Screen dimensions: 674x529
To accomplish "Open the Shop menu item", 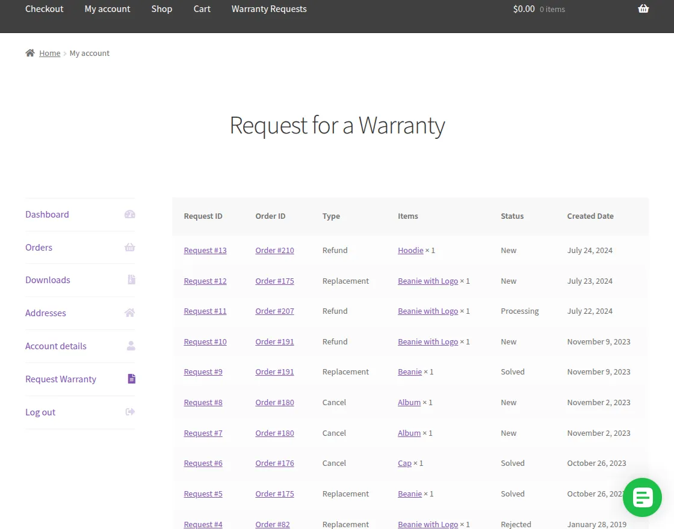I will point(161,8).
